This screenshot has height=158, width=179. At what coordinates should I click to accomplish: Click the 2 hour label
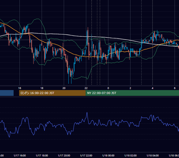point(130,88)
